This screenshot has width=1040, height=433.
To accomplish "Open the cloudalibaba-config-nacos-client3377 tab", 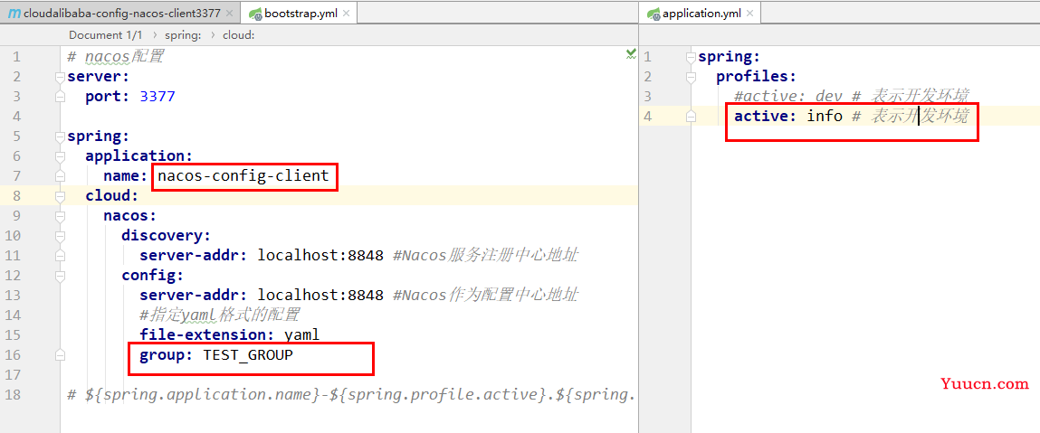I will (x=123, y=14).
